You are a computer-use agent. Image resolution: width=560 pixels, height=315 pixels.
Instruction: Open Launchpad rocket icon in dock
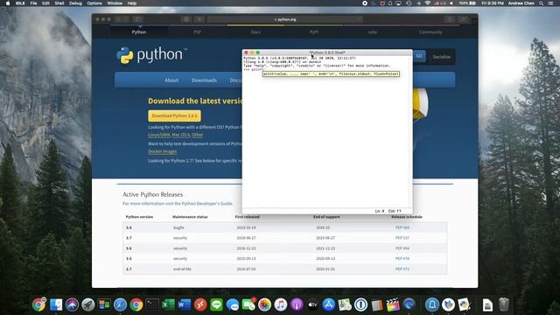(87, 304)
